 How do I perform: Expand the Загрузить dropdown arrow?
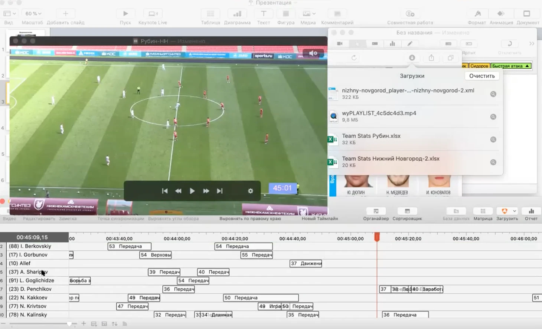point(515,211)
